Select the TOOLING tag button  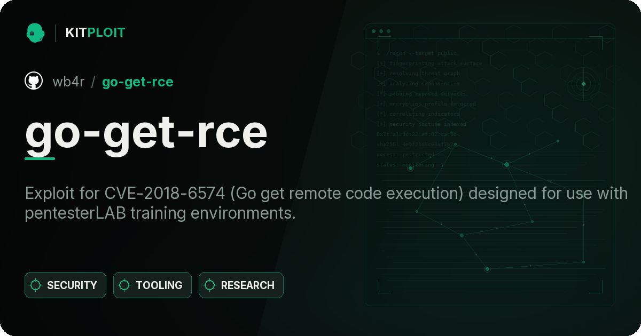point(152,285)
